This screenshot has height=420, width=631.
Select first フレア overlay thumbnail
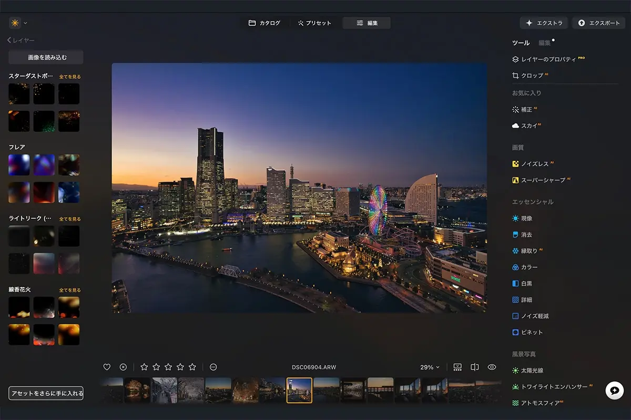pyautogui.click(x=19, y=165)
